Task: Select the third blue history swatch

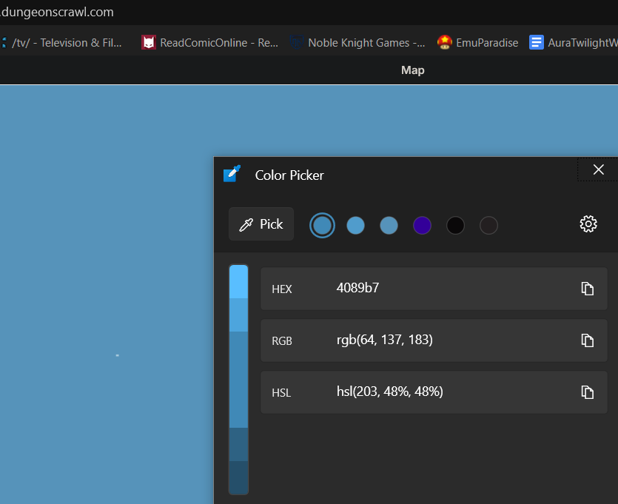Action: (389, 226)
